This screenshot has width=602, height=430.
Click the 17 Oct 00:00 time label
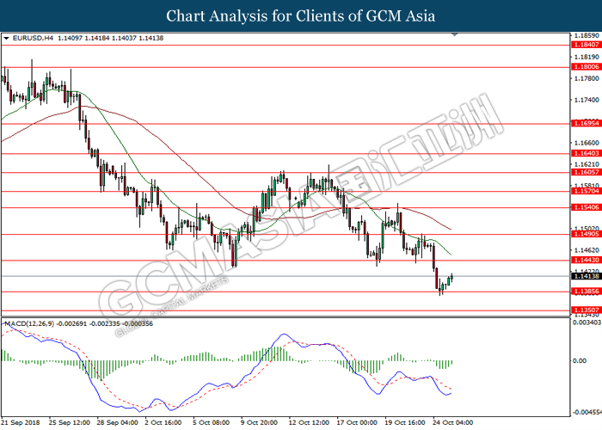pyautogui.click(x=357, y=423)
